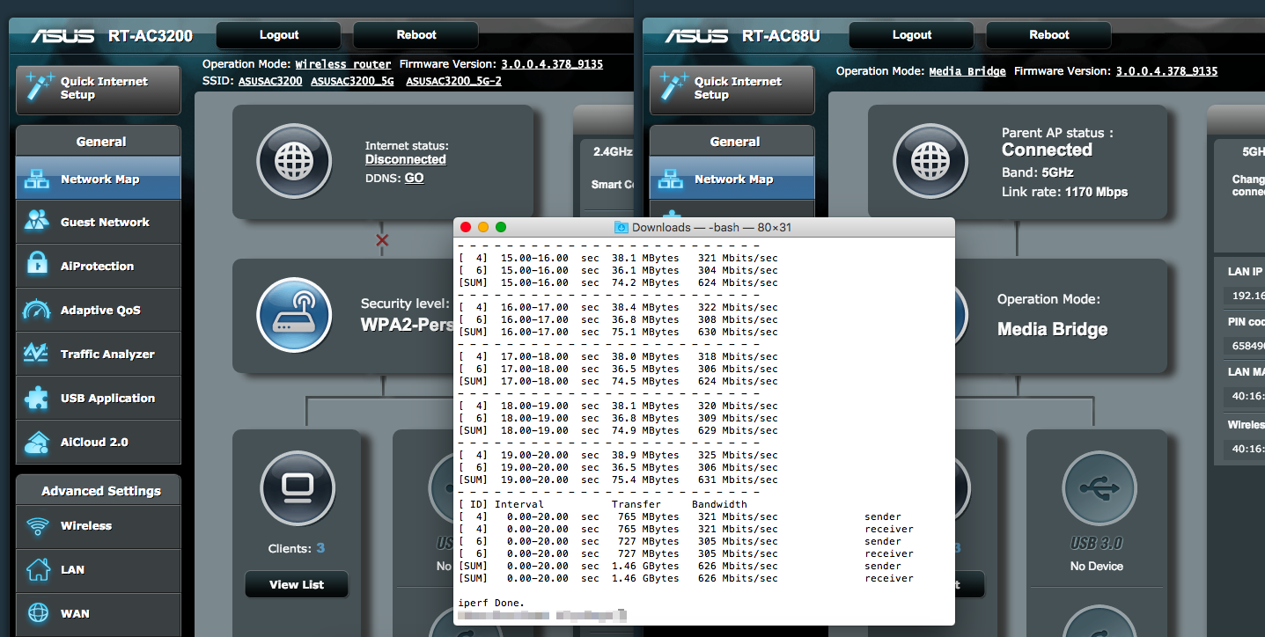Click the red X disconnected marker
This screenshot has height=637, width=1265.
[382, 239]
